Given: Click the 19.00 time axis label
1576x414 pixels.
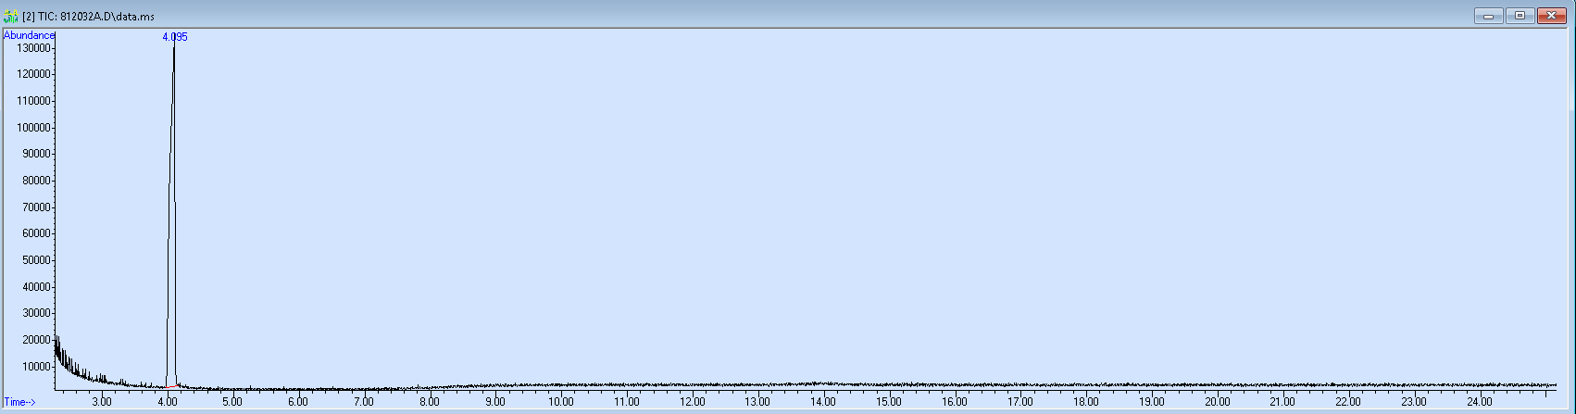Looking at the screenshot, I should tap(1152, 402).
